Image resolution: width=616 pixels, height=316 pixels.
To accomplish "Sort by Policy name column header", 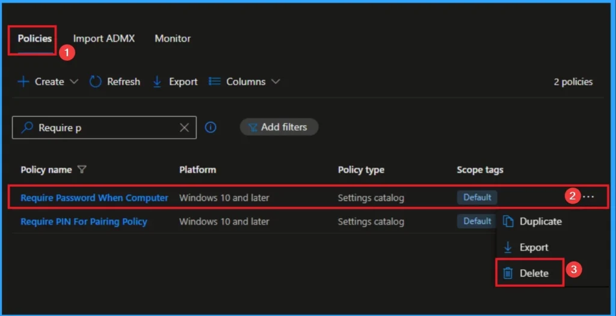I will (x=46, y=169).
